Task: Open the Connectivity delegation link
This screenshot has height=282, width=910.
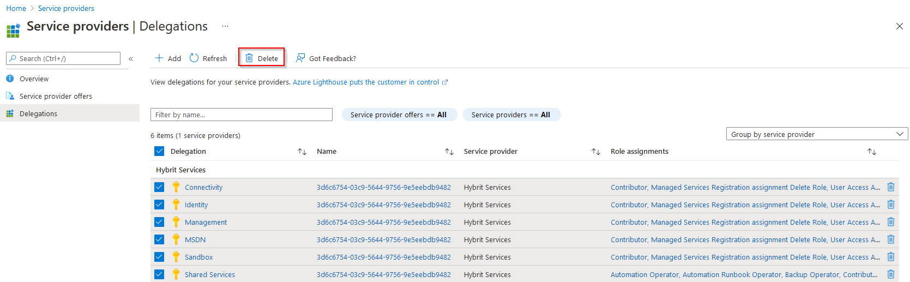Action: tap(203, 187)
